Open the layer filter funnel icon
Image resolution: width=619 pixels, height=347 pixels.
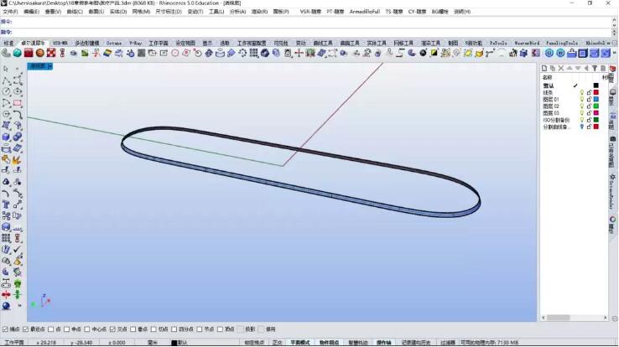595,68
